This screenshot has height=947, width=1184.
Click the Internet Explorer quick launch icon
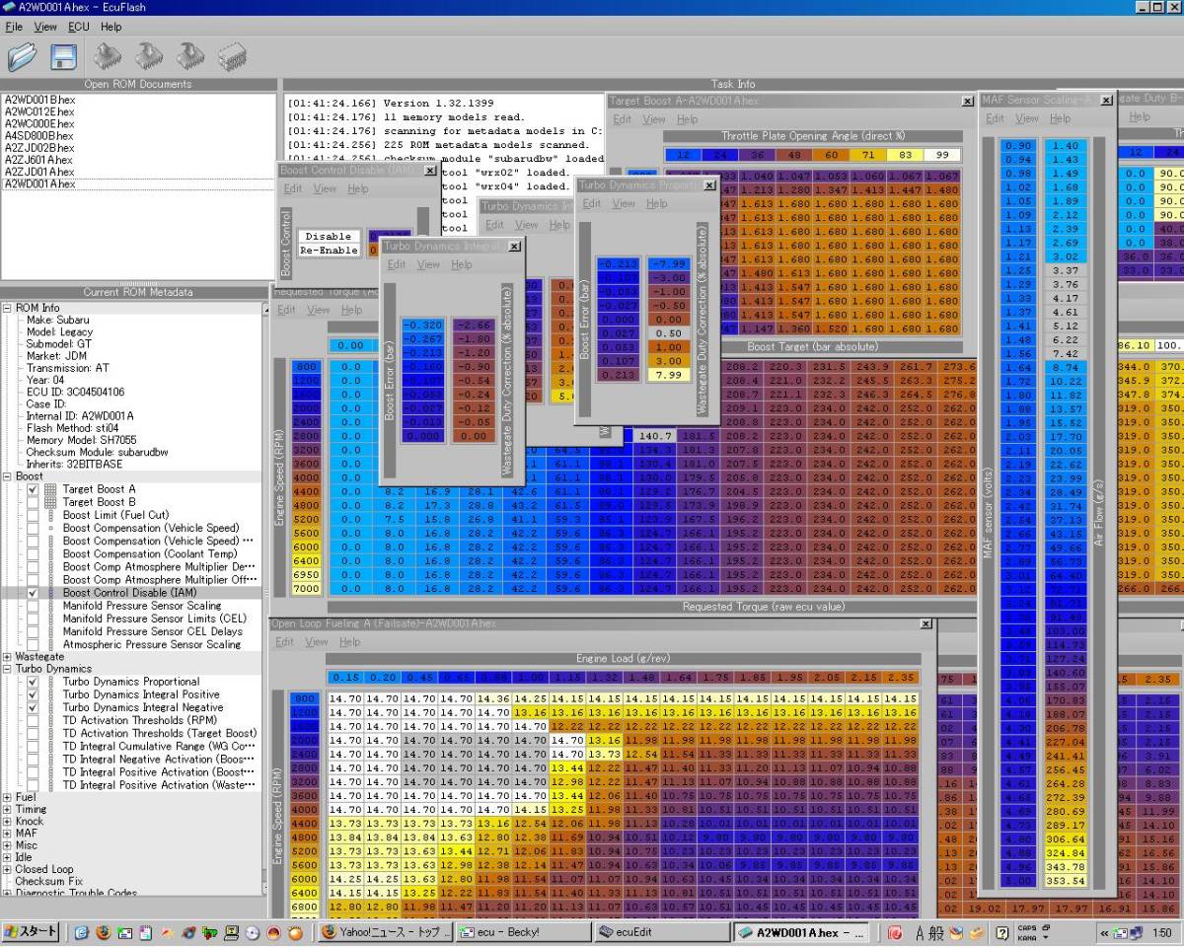(x=81, y=932)
